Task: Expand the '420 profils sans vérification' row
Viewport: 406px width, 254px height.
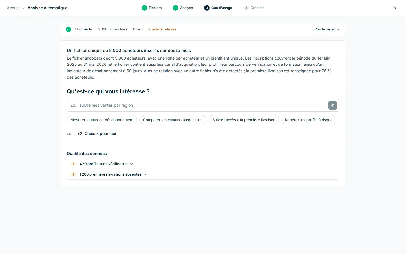Action: pos(203,164)
